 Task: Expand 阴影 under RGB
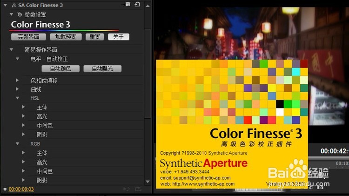click(23, 180)
